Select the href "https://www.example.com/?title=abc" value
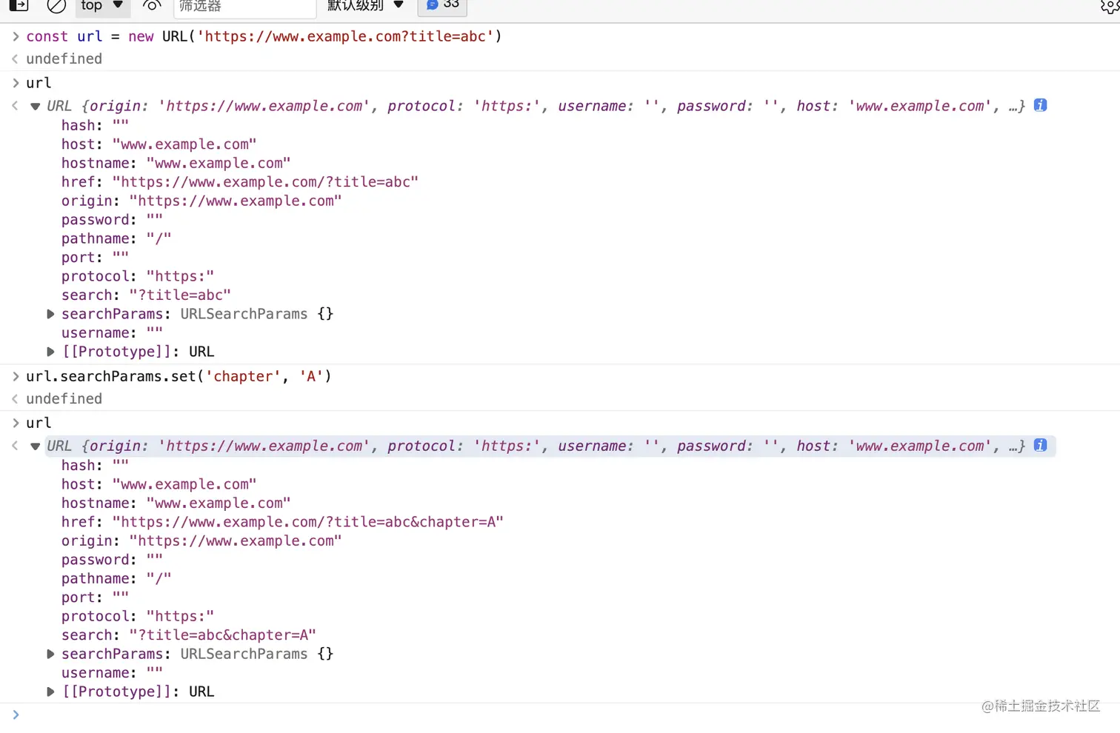The image size is (1120, 733). (x=265, y=182)
